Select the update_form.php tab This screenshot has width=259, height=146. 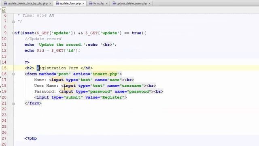click(x=70, y=3)
